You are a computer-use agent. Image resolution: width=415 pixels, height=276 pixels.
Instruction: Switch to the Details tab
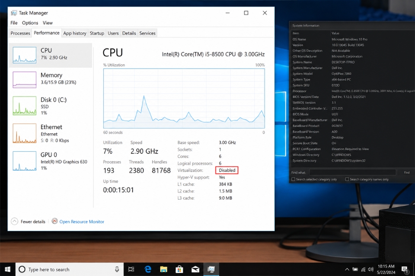tap(129, 33)
